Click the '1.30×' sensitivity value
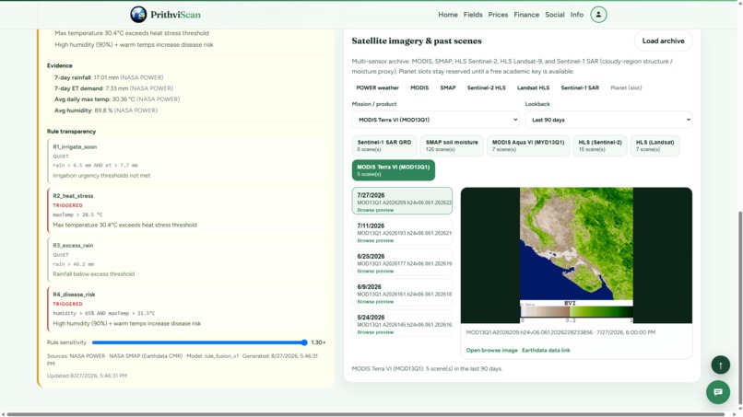743x417 pixels. (318, 342)
